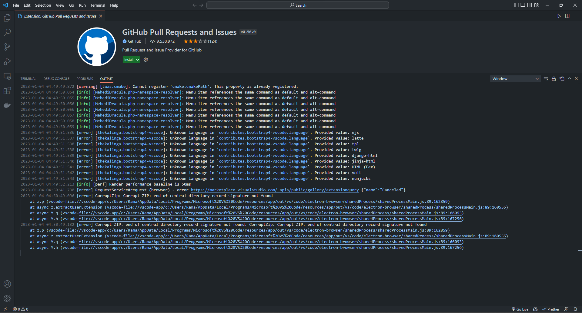
Task: Switch to the DEBUG CONSOLE tab
Action: point(56,79)
